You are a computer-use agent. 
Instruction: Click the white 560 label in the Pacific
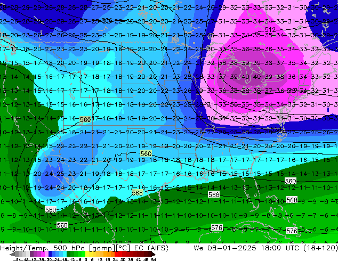51,210
